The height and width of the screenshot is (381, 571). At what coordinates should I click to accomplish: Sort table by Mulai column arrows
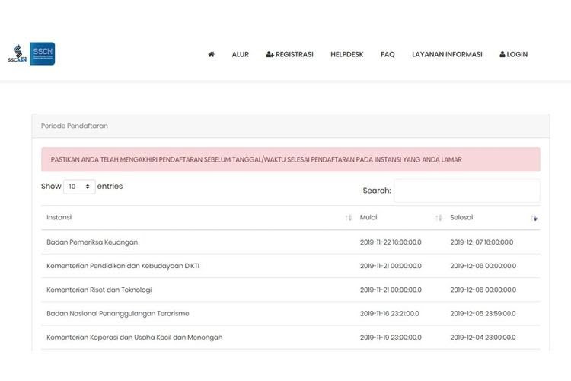[x=439, y=218]
